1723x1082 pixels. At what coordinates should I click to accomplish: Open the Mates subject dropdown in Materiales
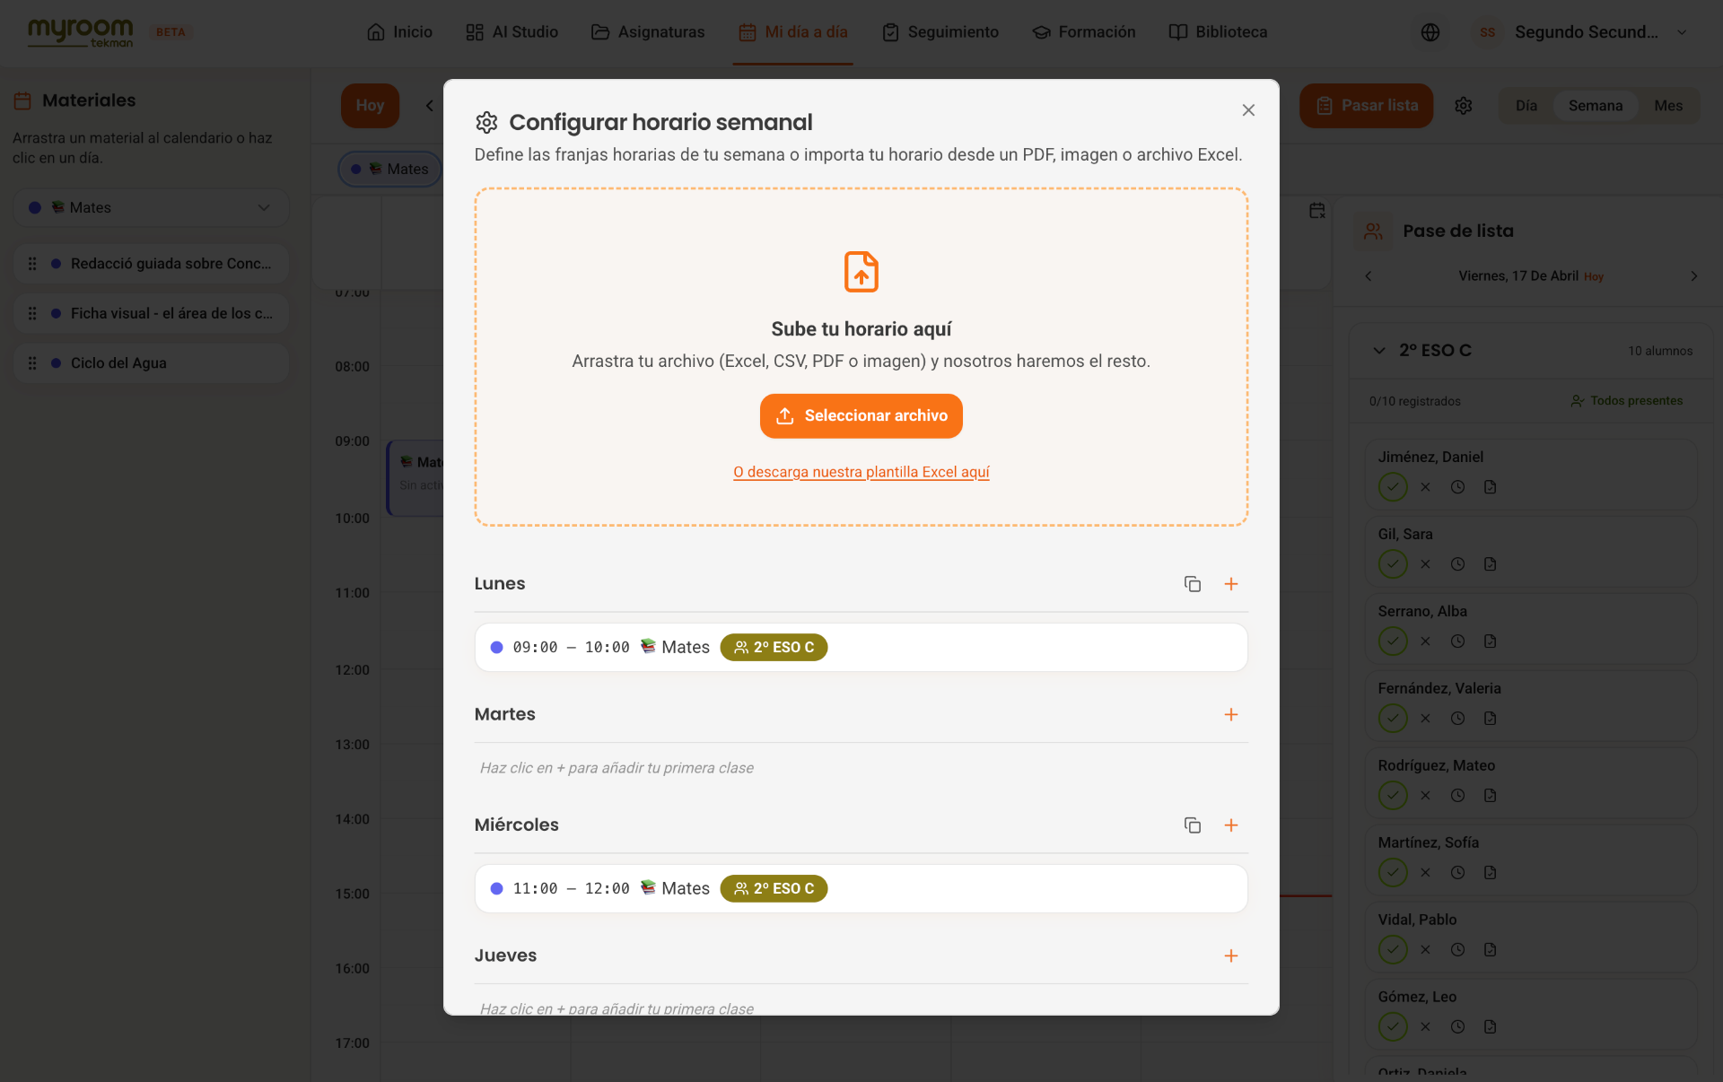pos(151,207)
